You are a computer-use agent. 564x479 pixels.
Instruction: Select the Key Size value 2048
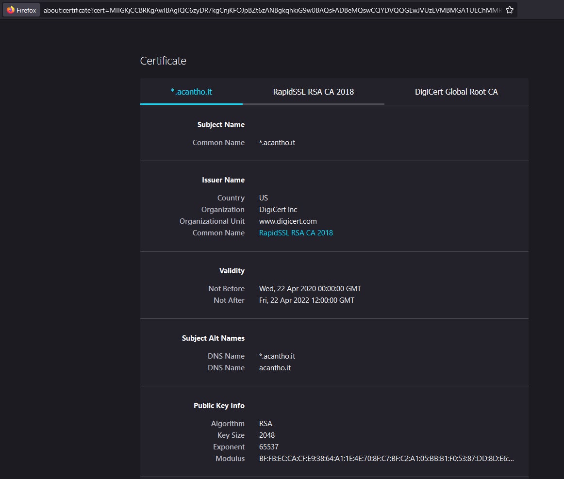pyautogui.click(x=266, y=435)
